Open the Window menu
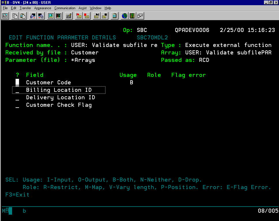 coord(95,8)
